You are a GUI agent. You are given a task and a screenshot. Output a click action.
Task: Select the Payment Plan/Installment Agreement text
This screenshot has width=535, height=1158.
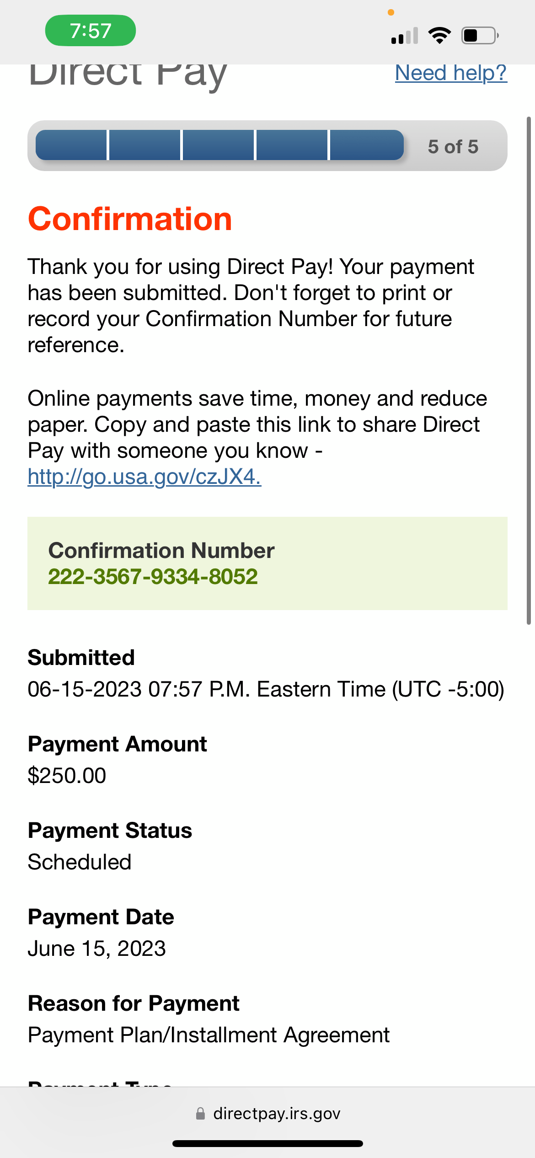click(x=209, y=1035)
